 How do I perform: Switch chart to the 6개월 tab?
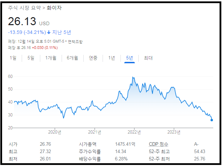pyautogui.click(x=72, y=58)
